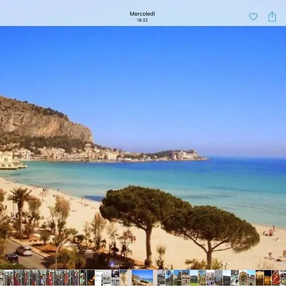Select the dark night thumbnail beside green shirt

(x=91, y=278)
